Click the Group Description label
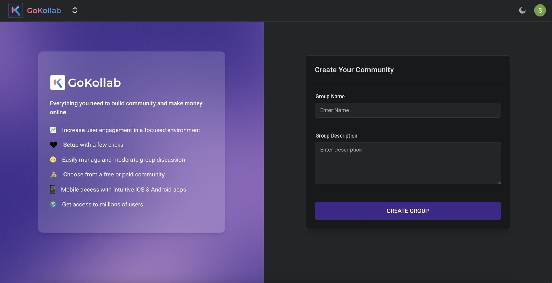Viewport: 552px width, 283px height. pos(336,136)
